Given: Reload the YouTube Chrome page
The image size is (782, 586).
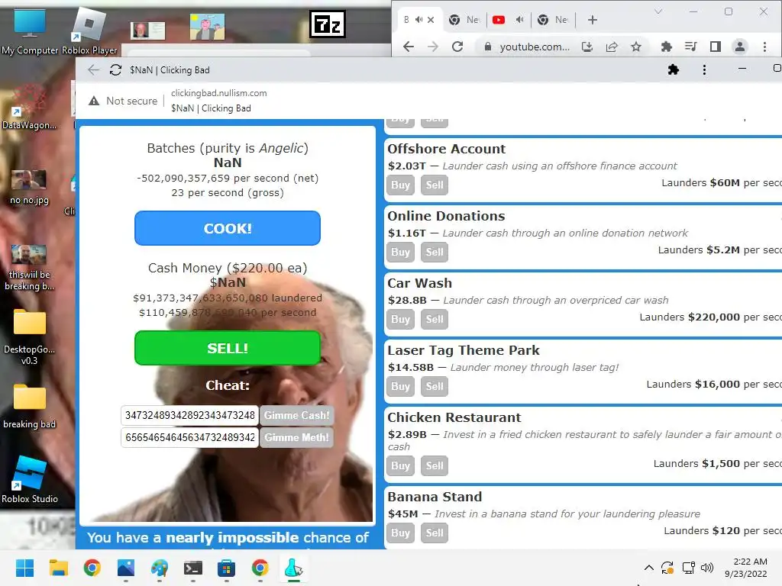Looking at the screenshot, I should pos(457,47).
